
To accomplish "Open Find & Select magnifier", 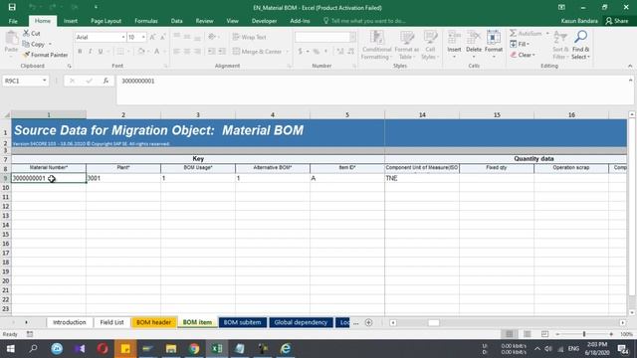I will [580, 46].
